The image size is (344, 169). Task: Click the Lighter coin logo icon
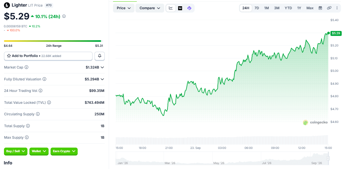pyautogui.click(x=7, y=5)
